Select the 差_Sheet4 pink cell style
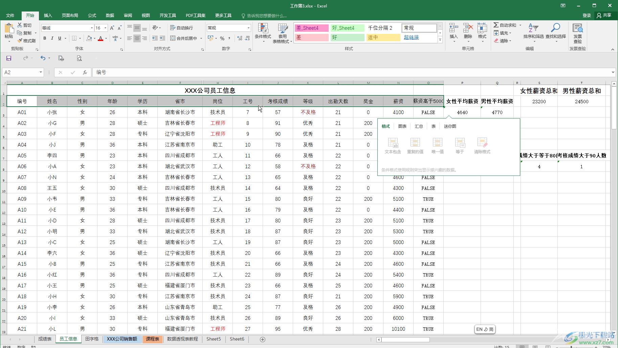This screenshot has width=618, height=348. point(311,28)
